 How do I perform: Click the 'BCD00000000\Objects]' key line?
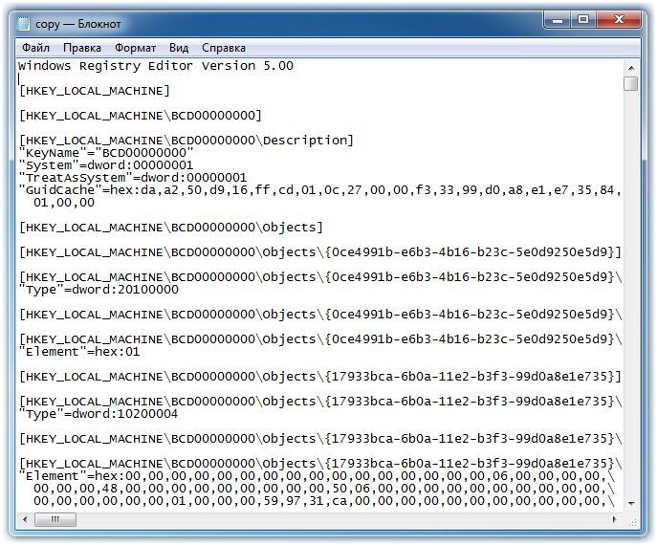tap(171, 228)
